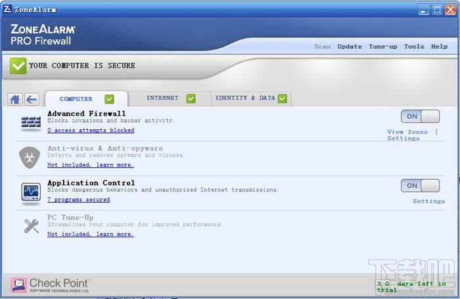Viewport: 460px width, 299px height.
Task: Open the Update menu
Action: (349, 47)
